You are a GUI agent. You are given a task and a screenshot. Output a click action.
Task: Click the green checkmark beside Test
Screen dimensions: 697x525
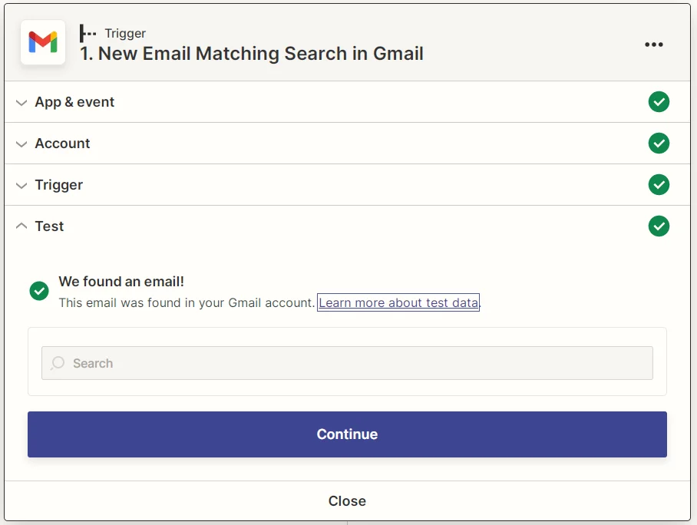click(659, 226)
